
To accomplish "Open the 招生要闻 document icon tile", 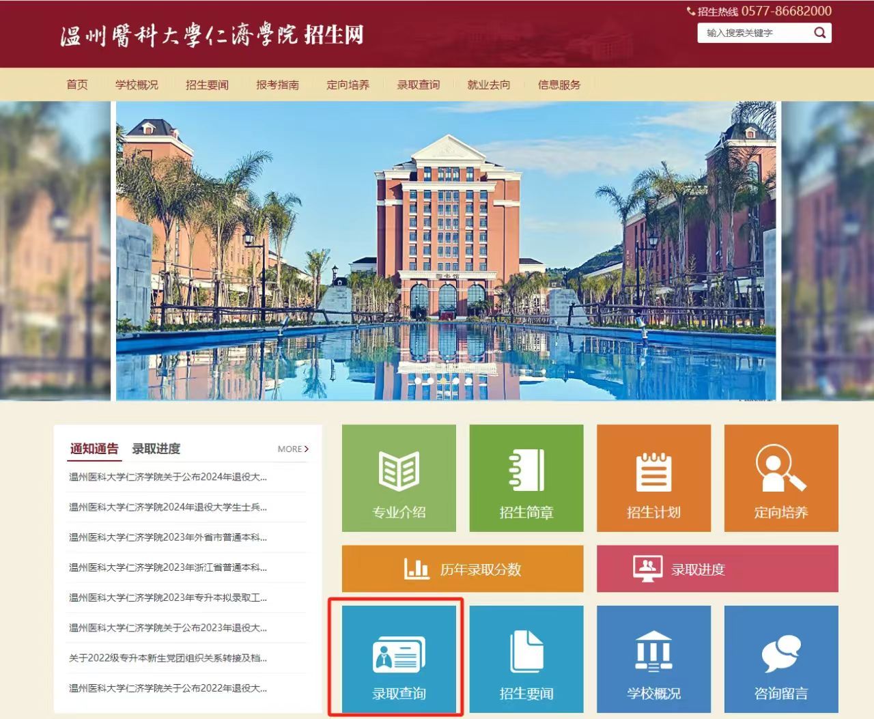I will point(526,659).
